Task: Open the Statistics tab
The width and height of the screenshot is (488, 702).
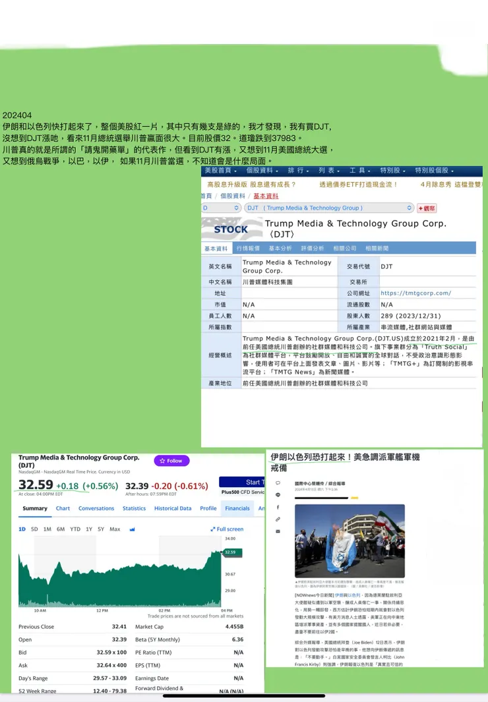Action: (135, 509)
